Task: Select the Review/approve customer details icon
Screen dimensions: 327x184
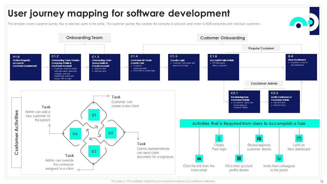Action: pyautogui.click(x=259, y=139)
